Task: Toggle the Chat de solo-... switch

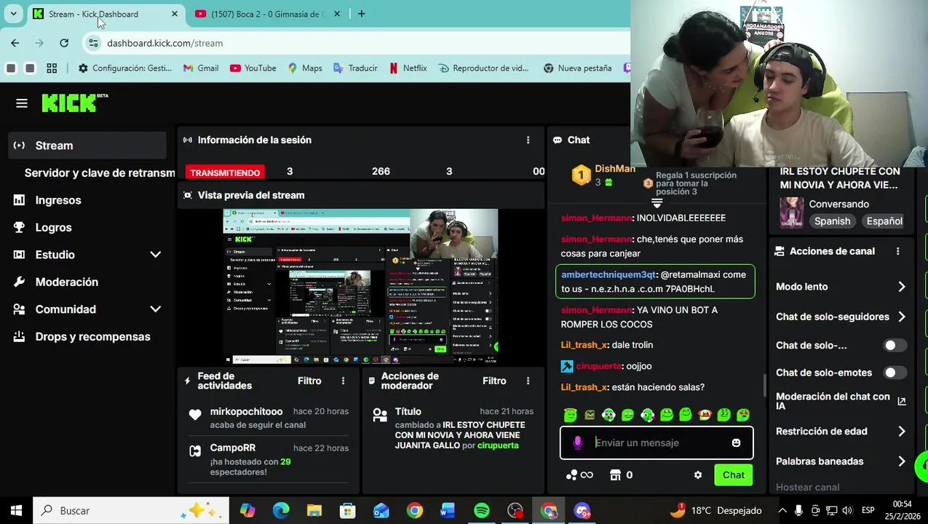Action: click(x=895, y=345)
